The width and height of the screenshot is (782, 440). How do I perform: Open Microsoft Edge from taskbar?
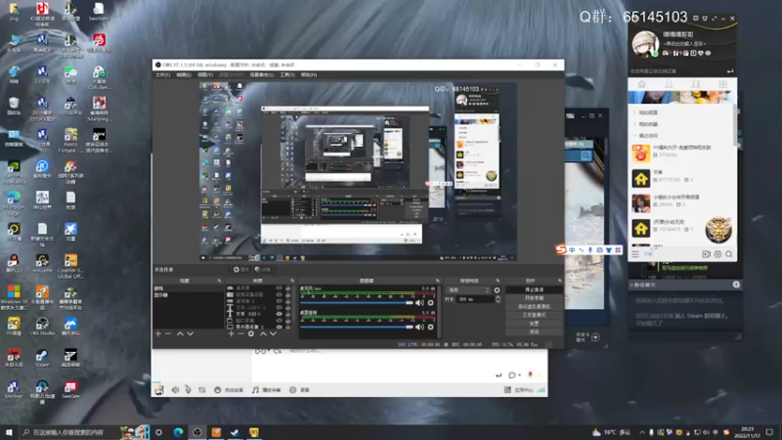(178, 432)
